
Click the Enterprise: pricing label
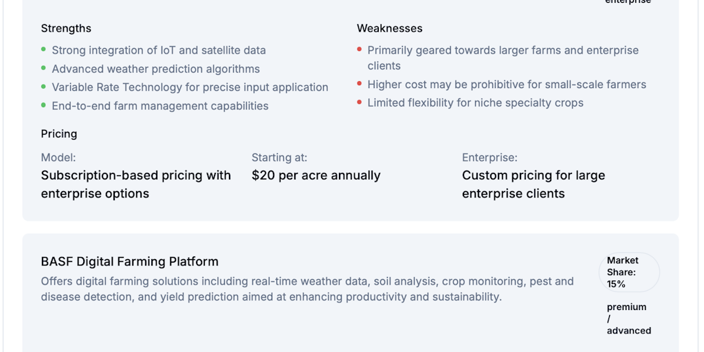tap(489, 157)
